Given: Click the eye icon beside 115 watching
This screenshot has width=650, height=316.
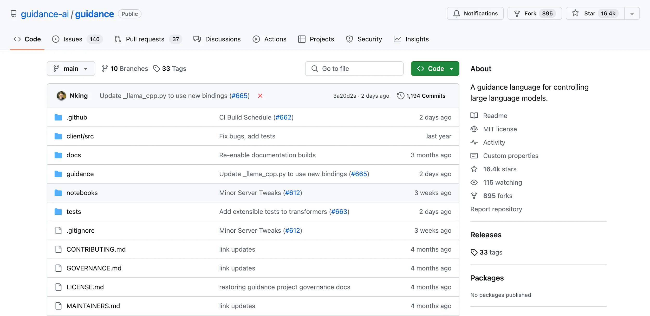Looking at the screenshot, I should (474, 182).
